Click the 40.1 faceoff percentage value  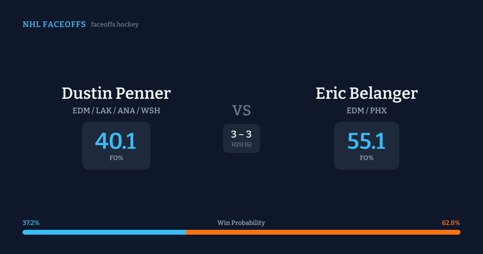(116, 141)
